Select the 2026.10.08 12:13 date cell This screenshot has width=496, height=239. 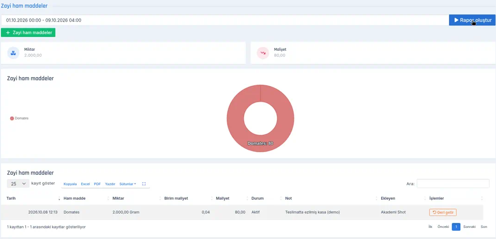pyautogui.click(x=43, y=212)
